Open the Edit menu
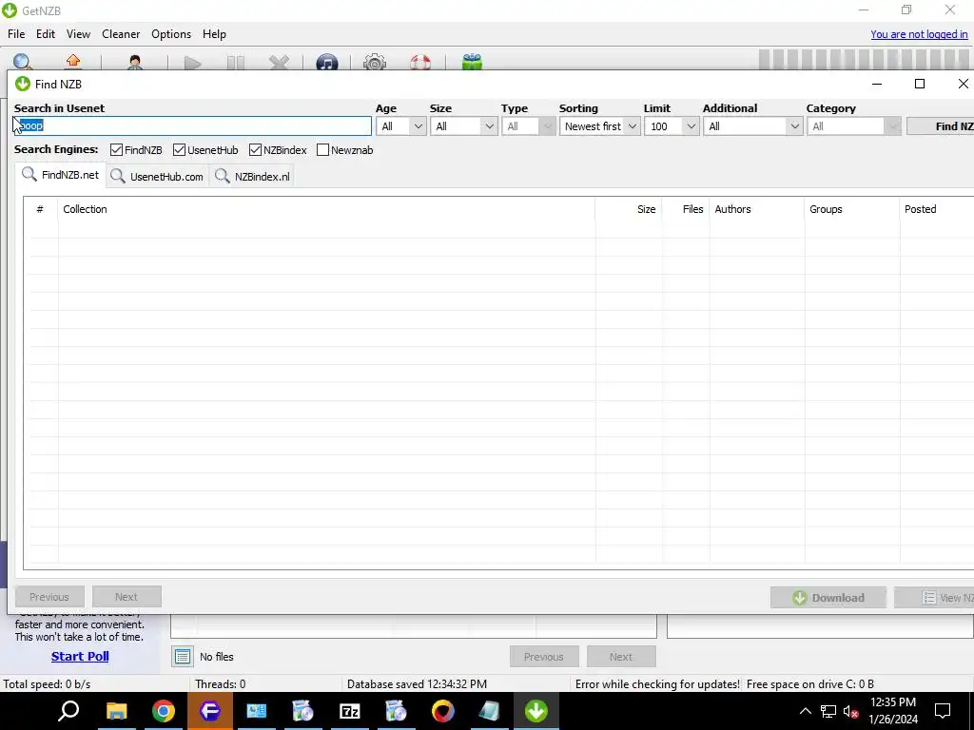Viewport: 974px width, 730px height. (46, 34)
